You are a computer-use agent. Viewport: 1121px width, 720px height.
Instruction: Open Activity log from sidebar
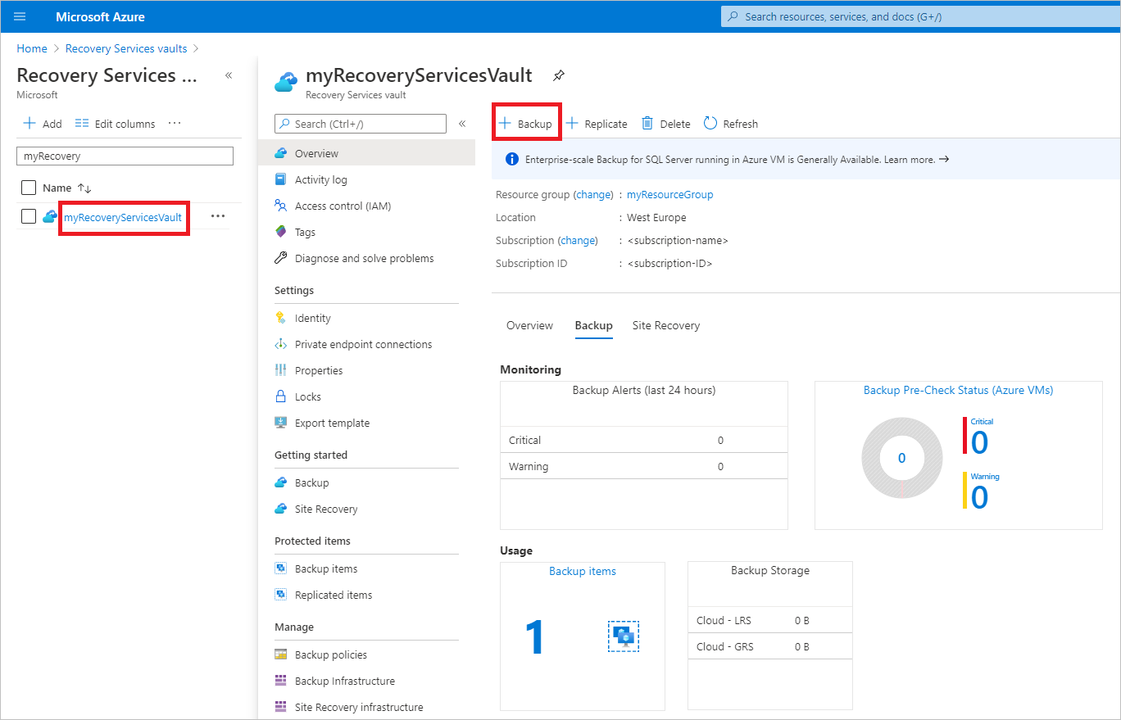point(320,179)
